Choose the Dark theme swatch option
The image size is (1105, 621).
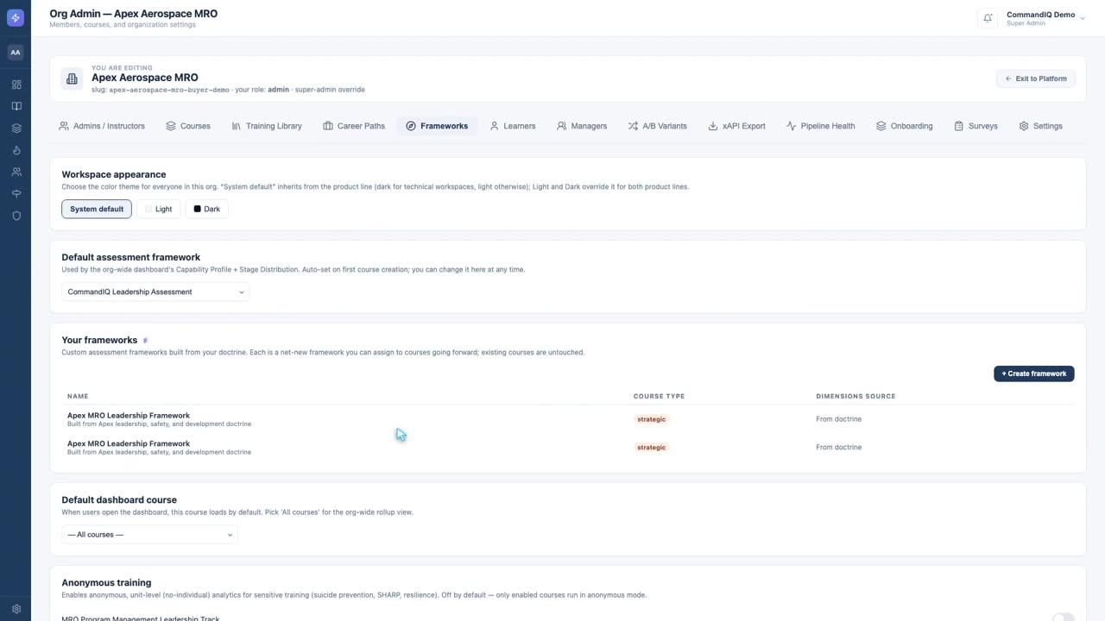206,209
